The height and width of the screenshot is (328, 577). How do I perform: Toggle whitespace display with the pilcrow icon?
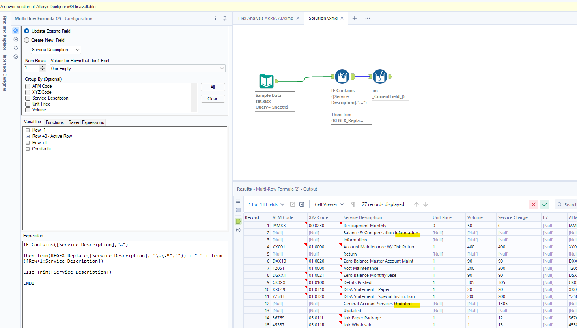353,204
